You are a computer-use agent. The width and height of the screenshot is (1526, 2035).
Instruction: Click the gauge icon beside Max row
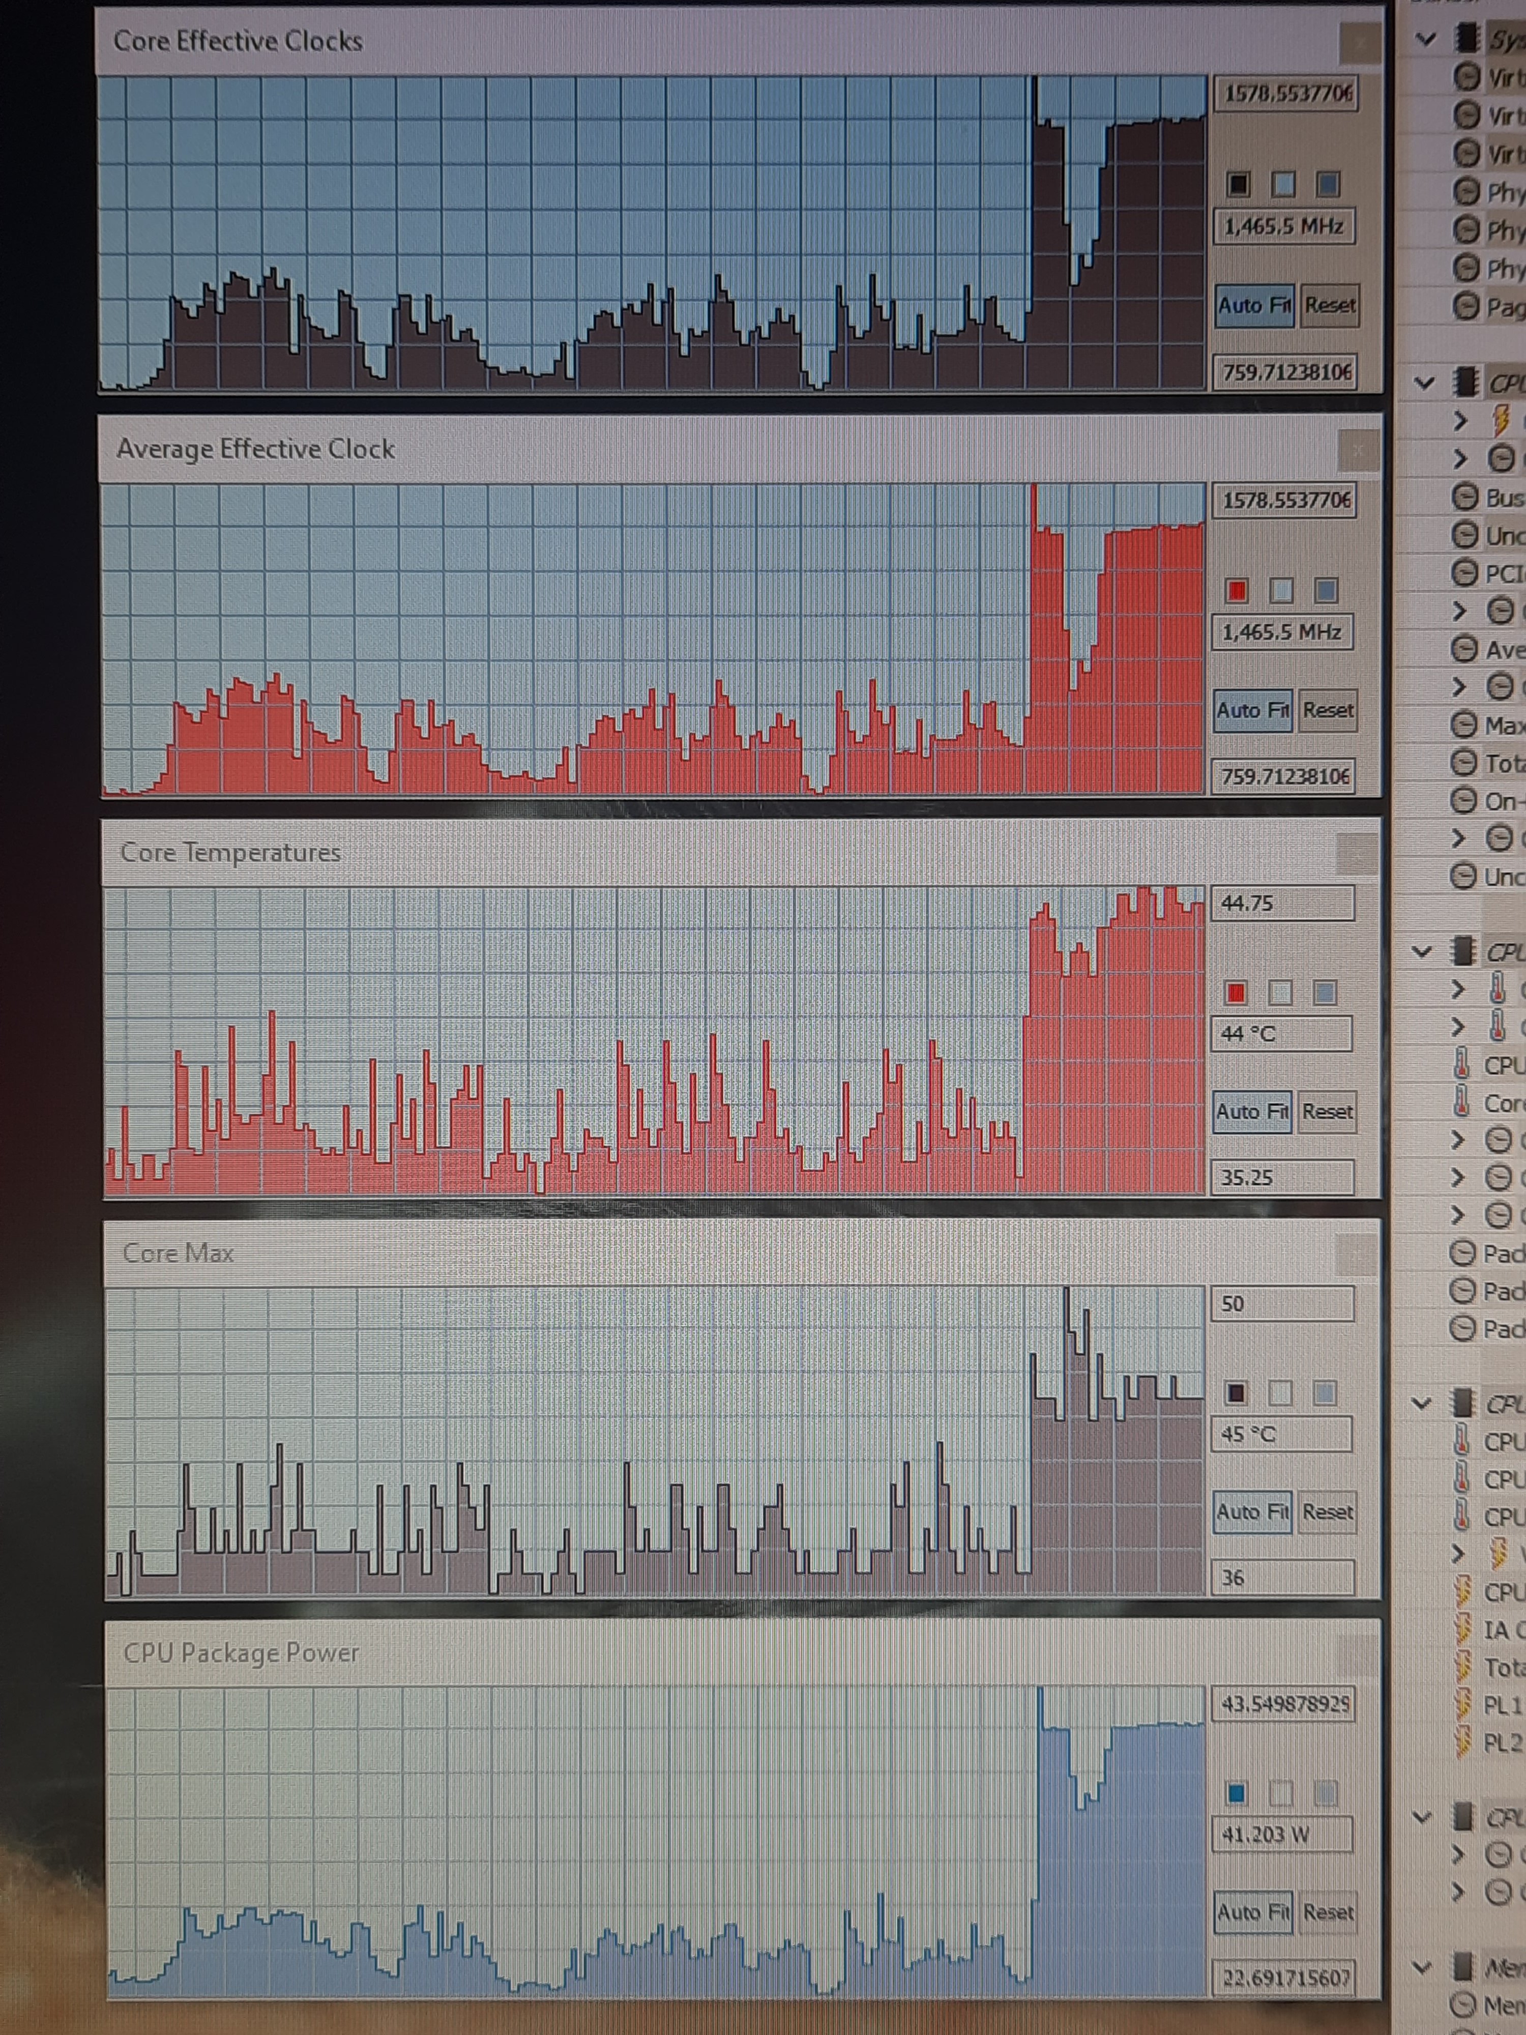click(1463, 725)
